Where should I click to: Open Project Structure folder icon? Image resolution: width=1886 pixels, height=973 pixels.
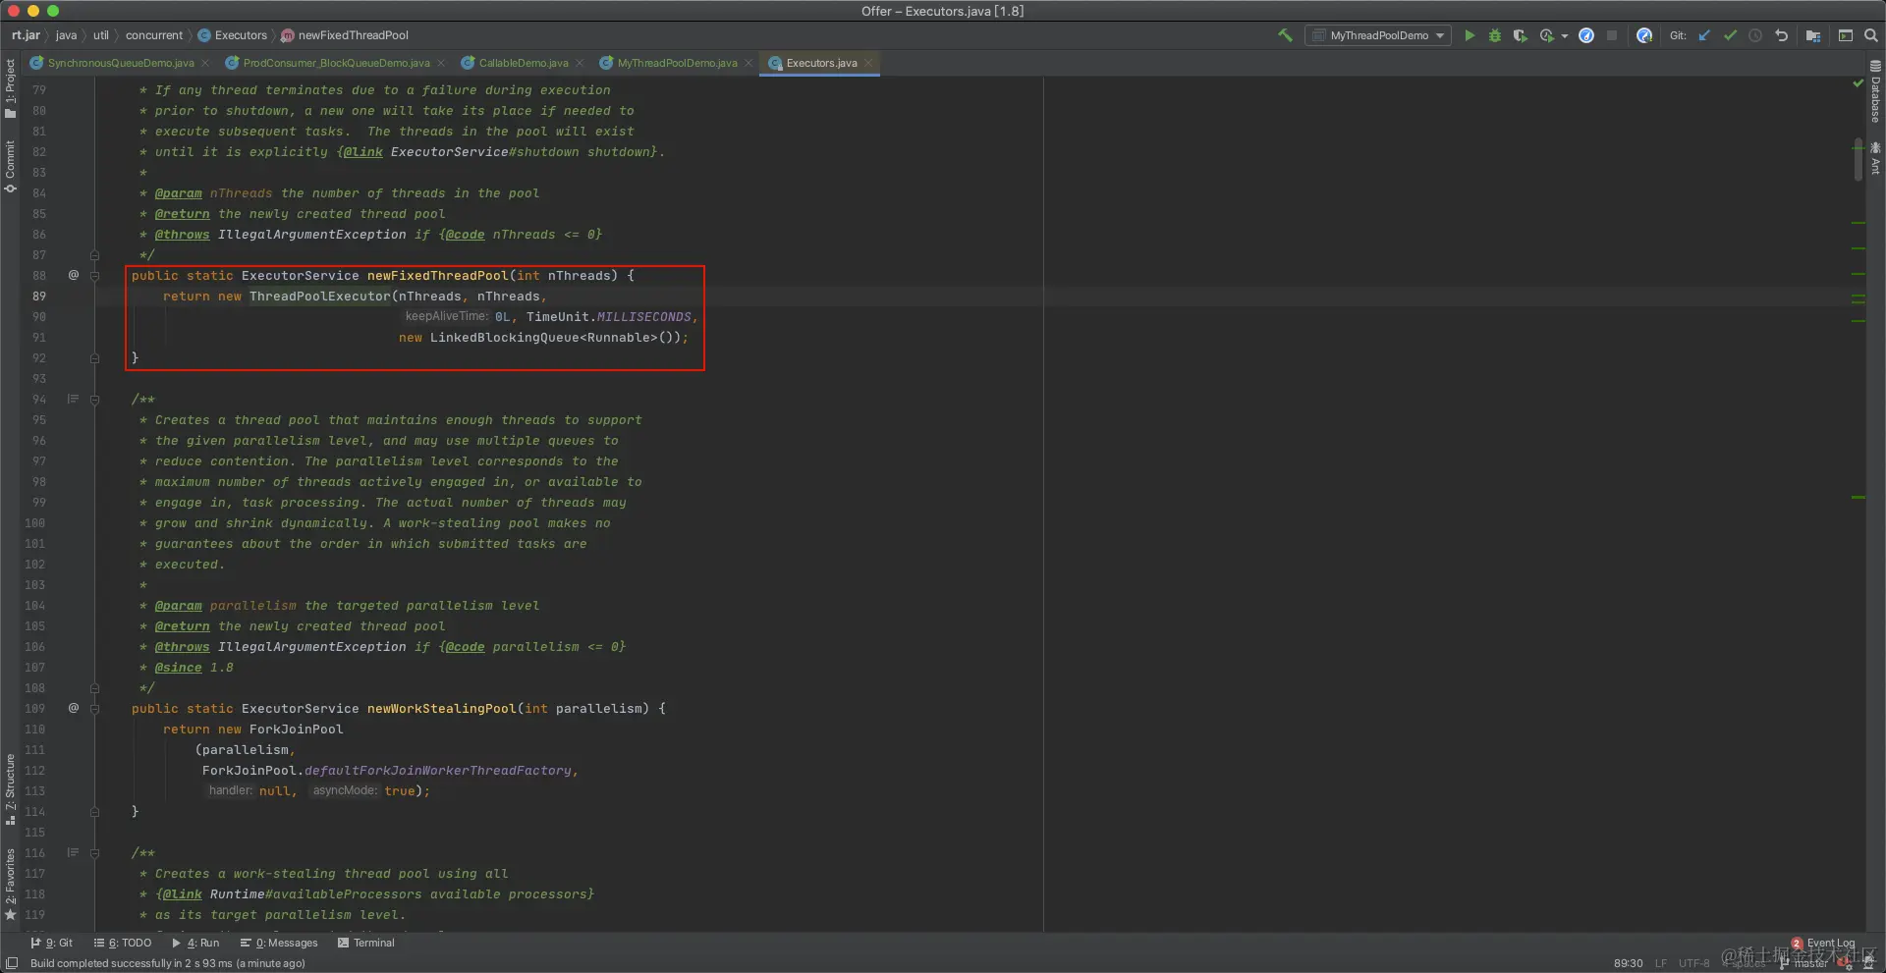click(x=1813, y=35)
